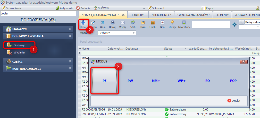The image size is (260, 118).
Task: Click the settings gear next to search field
Action: [x=234, y=25]
